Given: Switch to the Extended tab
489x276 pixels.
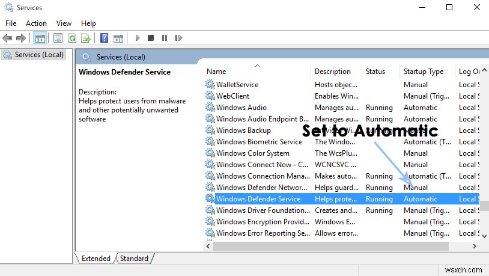Looking at the screenshot, I should [96, 259].
